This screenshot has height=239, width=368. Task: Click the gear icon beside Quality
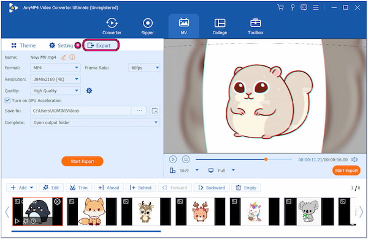[89, 90]
